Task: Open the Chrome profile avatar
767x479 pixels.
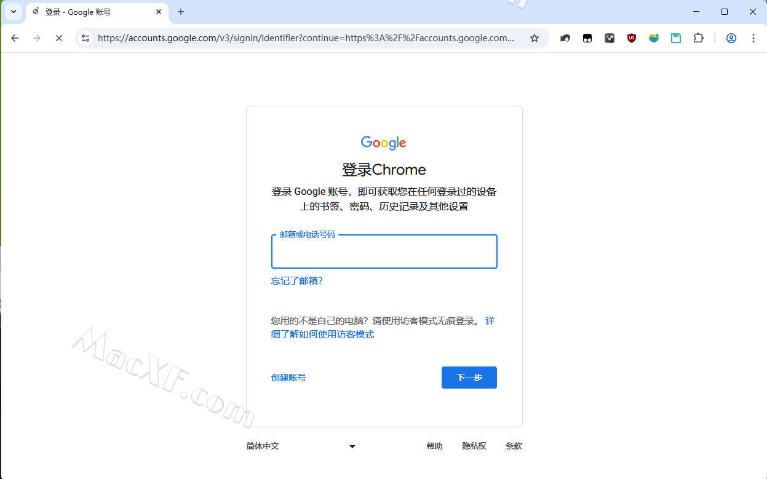Action: (731, 38)
